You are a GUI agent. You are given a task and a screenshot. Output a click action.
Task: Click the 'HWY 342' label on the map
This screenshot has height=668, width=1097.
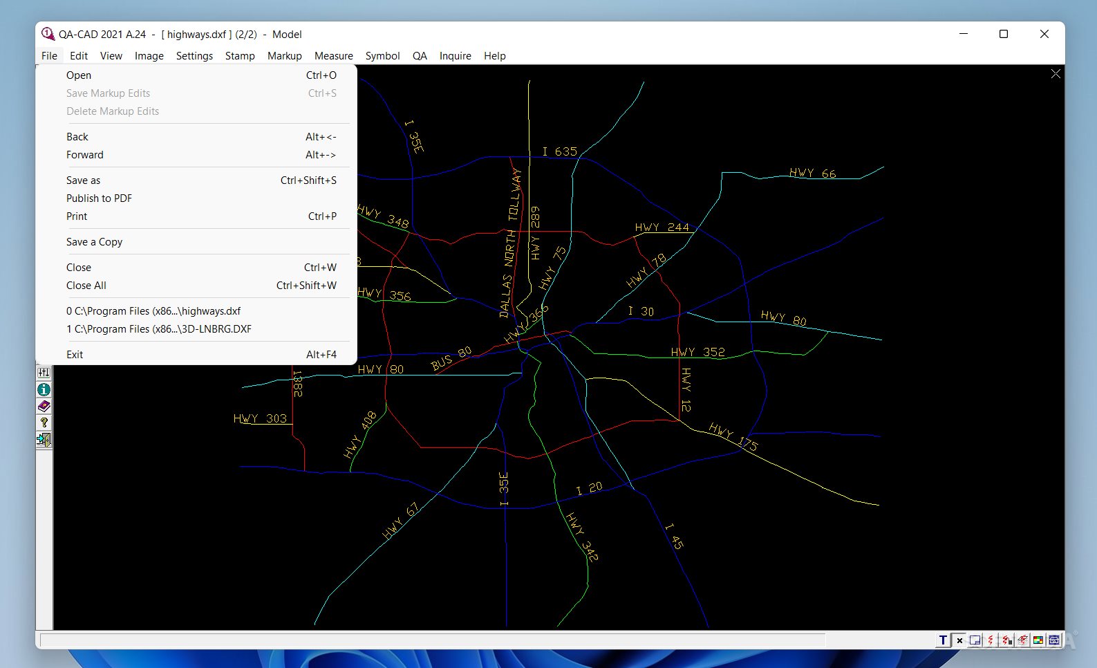[x=582, y=537]
